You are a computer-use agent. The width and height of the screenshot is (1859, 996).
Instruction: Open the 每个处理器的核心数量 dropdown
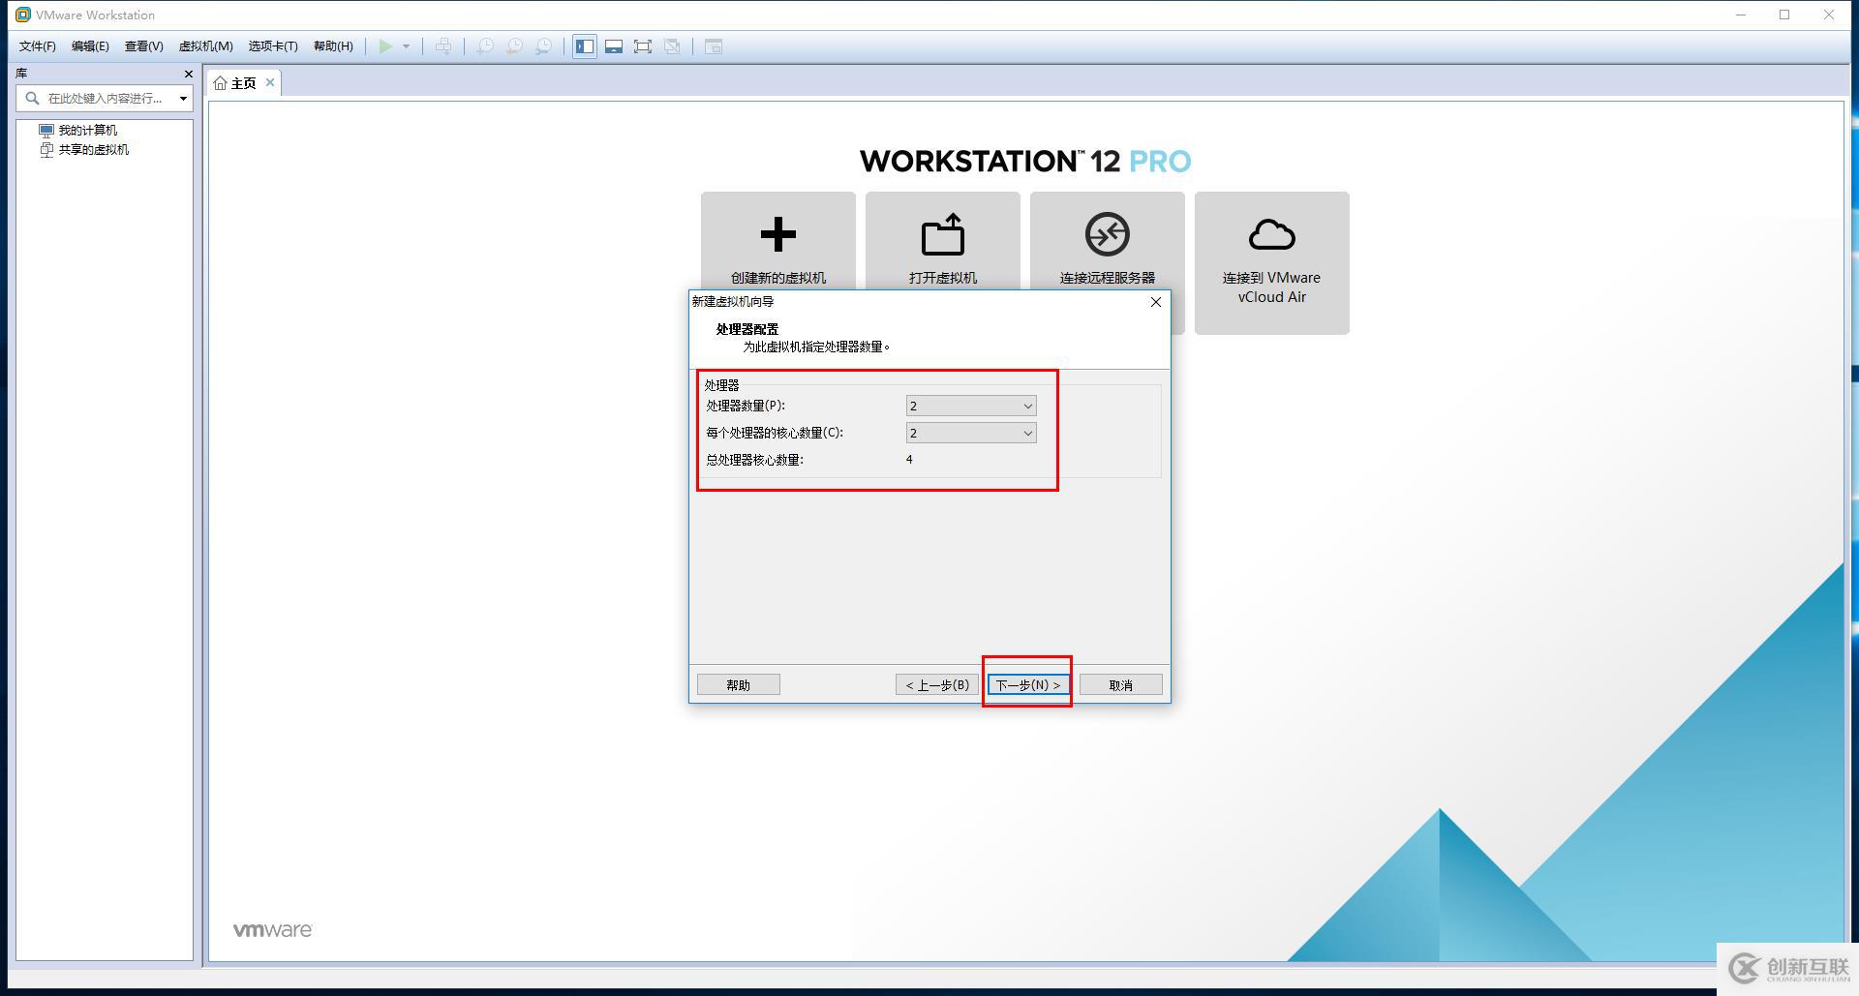971,433
